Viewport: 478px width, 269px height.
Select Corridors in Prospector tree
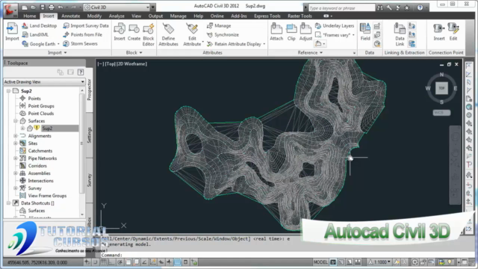pyautogui.click(x=37, y=166)
